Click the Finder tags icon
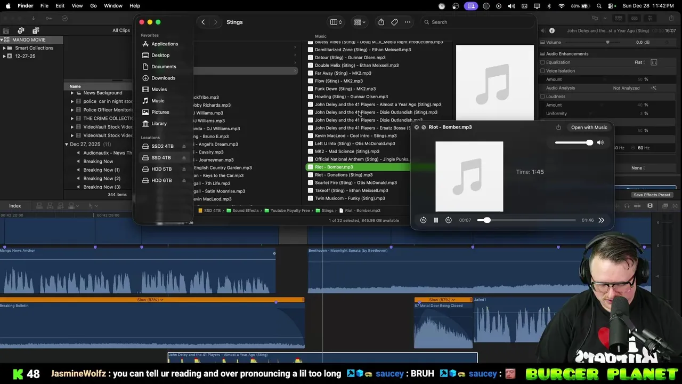The width and height of the screenshot is (682, 384). tap(394, 22)
